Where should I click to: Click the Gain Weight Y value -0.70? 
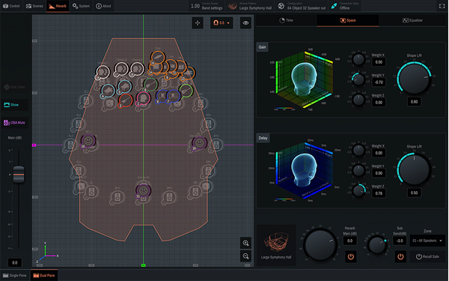(379, 82)
